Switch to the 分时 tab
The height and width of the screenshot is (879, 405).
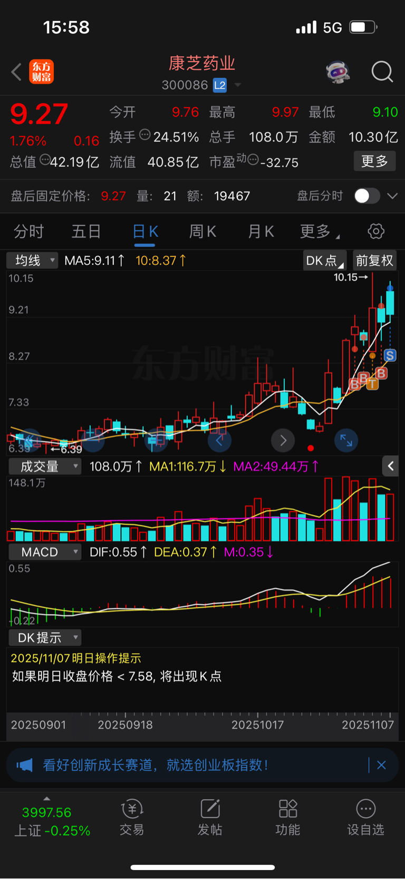(x=29, y=232)
